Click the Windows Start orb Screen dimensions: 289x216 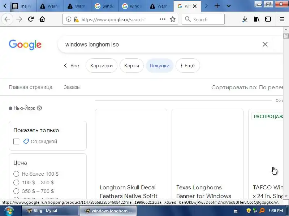(9, 211)
